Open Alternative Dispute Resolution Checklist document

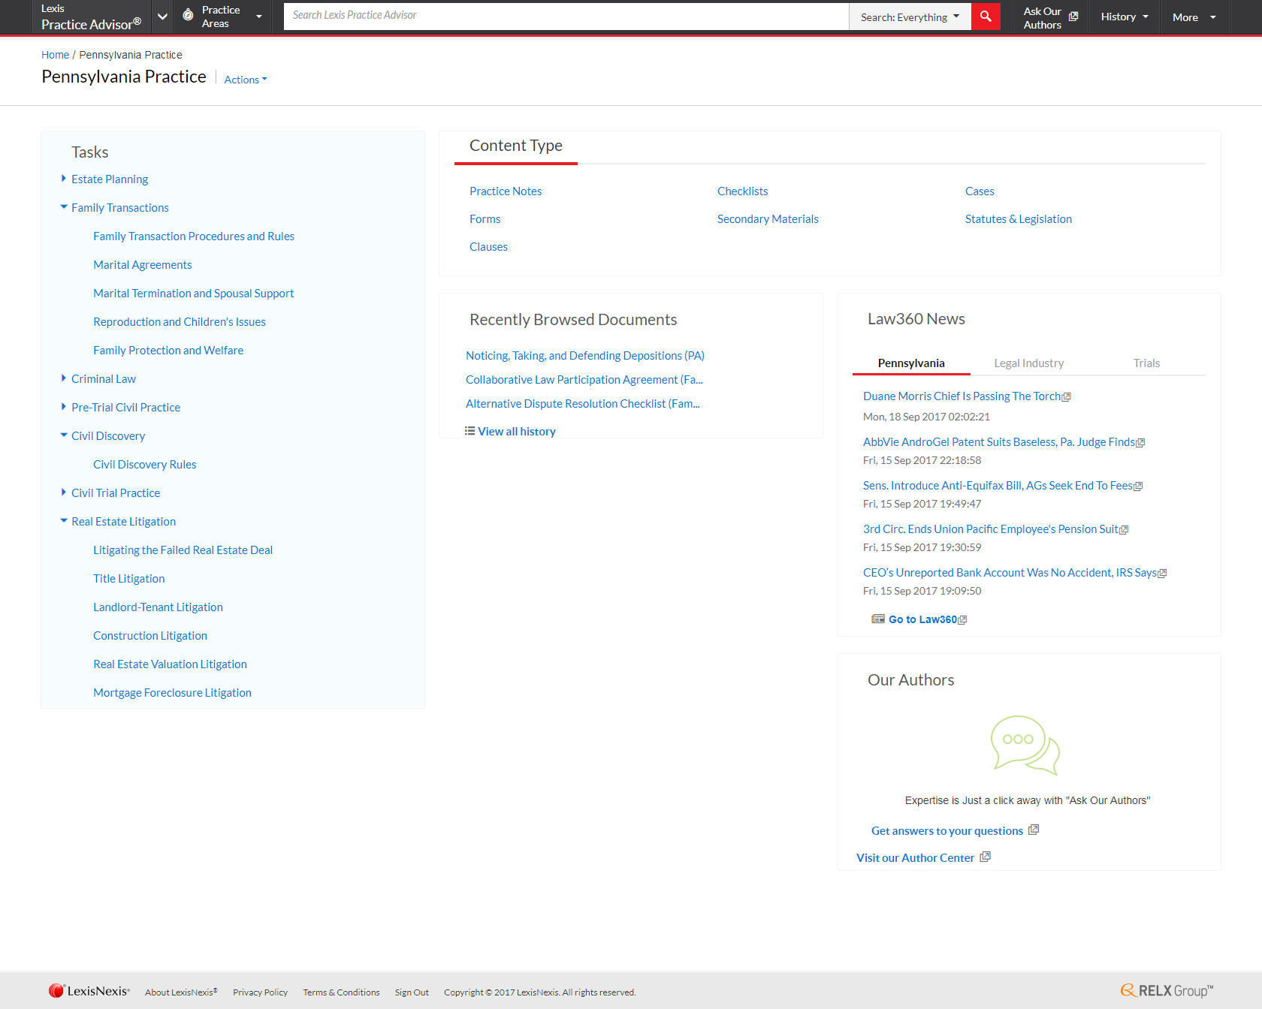(583, 404)
